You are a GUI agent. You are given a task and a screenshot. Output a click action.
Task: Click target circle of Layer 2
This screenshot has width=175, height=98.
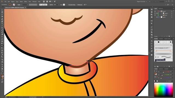tap(172, 11)
